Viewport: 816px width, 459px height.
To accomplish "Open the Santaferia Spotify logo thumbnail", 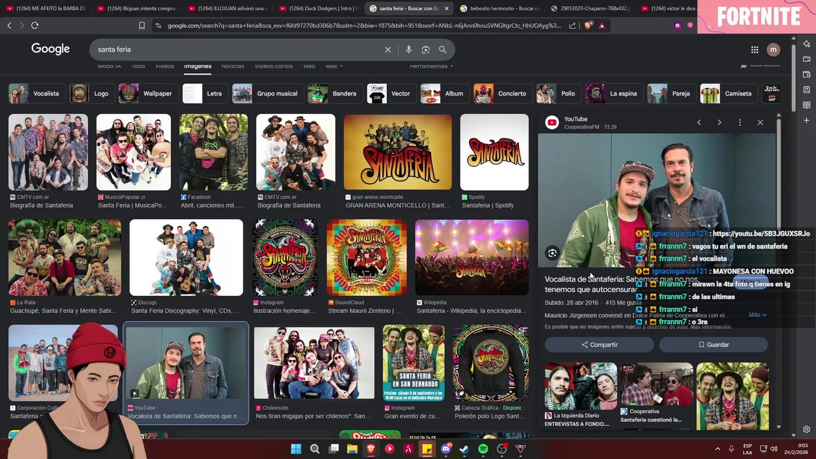I will pyautogui.click(x=494, y=152).
